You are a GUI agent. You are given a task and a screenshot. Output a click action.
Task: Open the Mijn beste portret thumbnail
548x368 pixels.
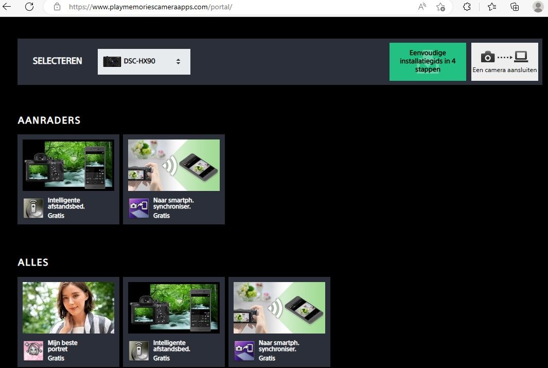point(68,308)
